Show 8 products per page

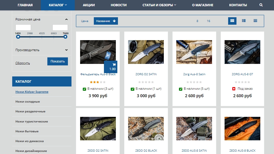tap(197, 21)
